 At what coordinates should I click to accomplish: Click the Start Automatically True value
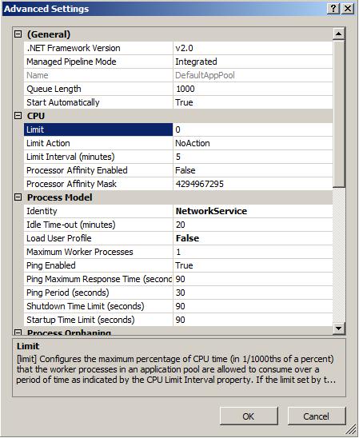(253, 102)
